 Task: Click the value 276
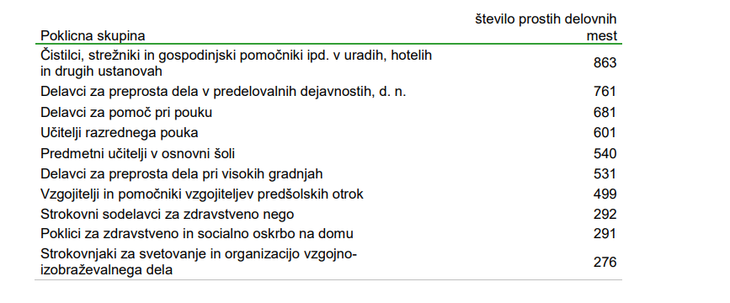[605, 263]
